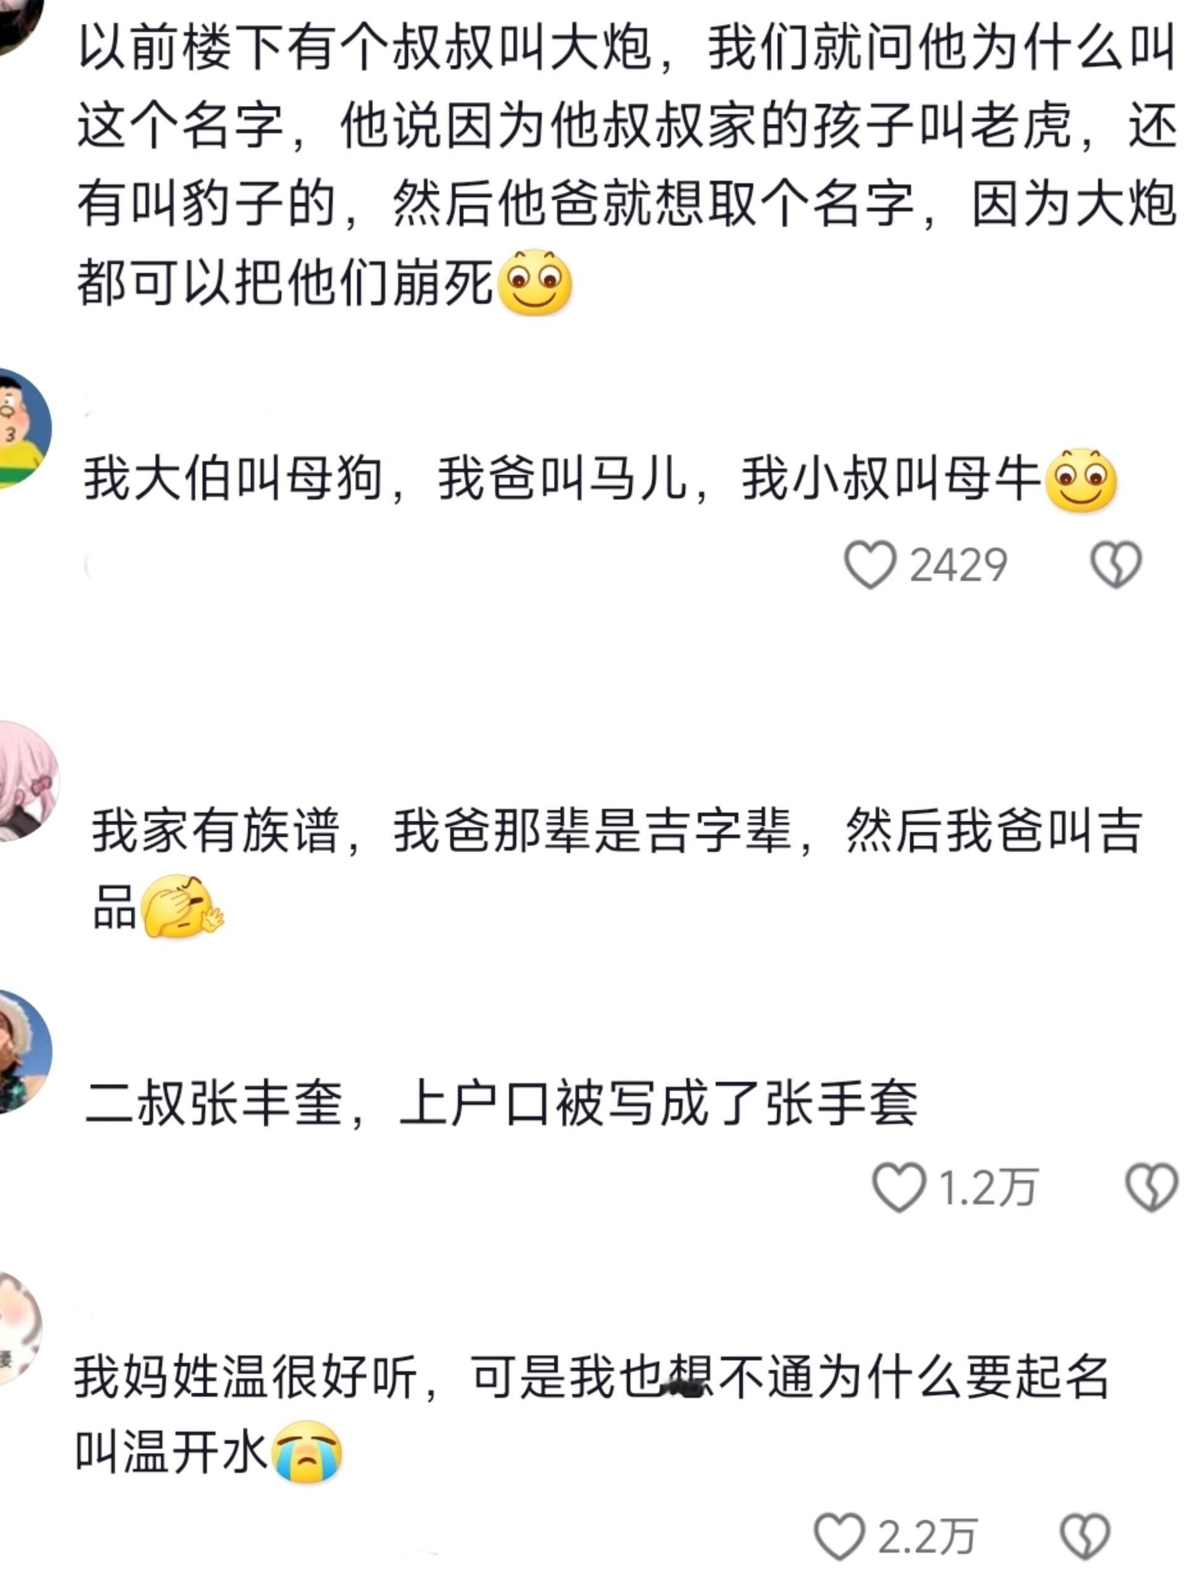Like the 温开水 comment with 2.2万
Viewport: 1186px width, 1581px height.
[839, 1535]
